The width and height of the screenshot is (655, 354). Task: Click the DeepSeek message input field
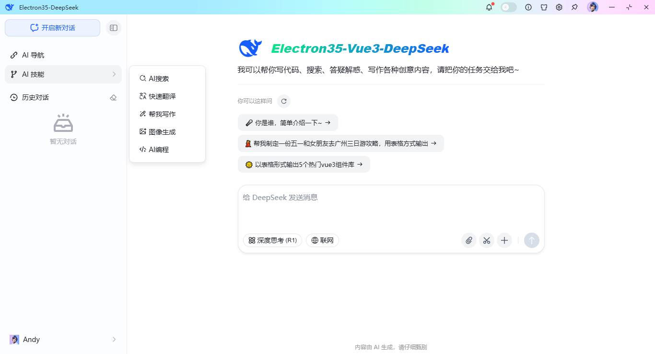391,198
